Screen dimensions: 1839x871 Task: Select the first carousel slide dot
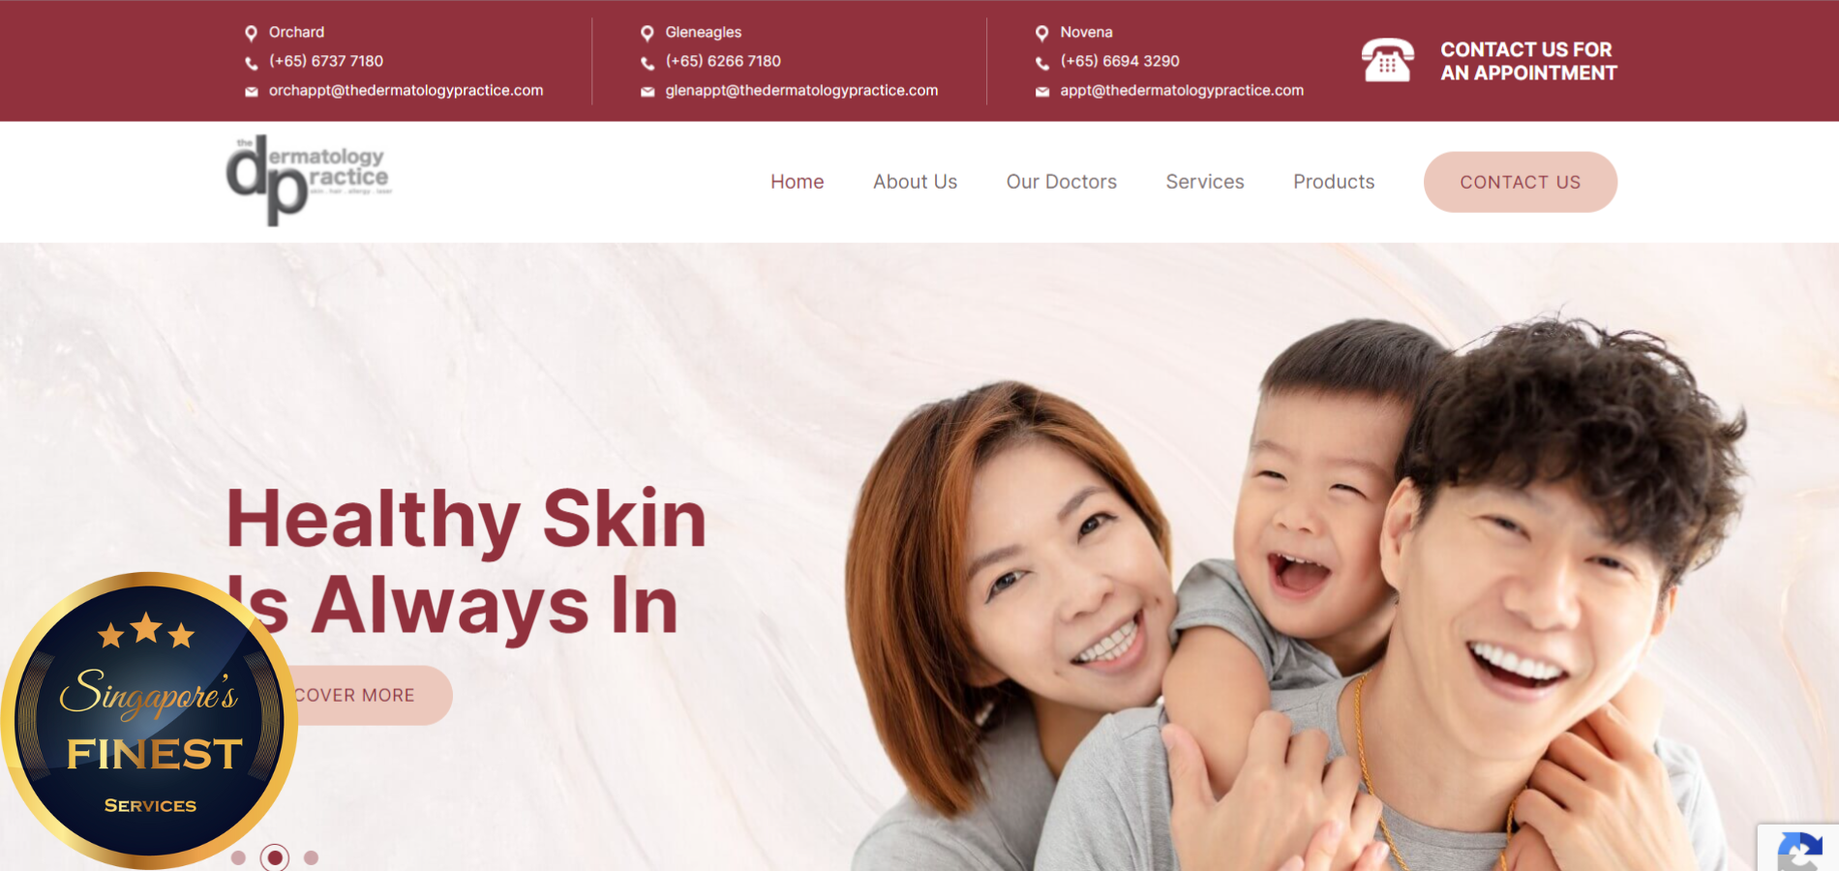(239, 857)
